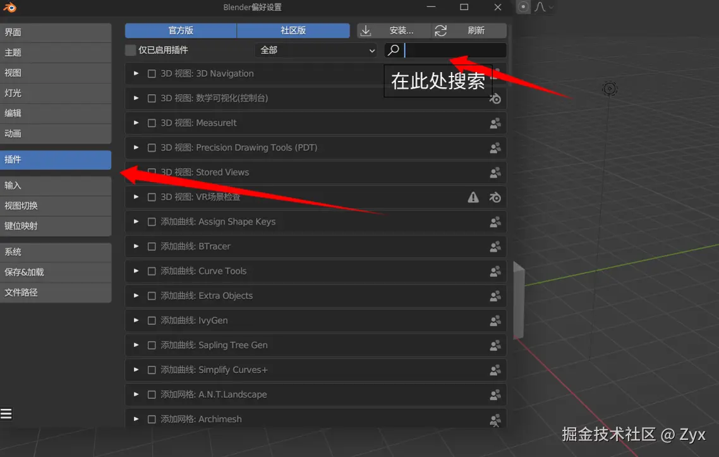Expand the Extra Objects add-on
The height and width of the screenshot is (457, 719).
[x=136, y=296]
